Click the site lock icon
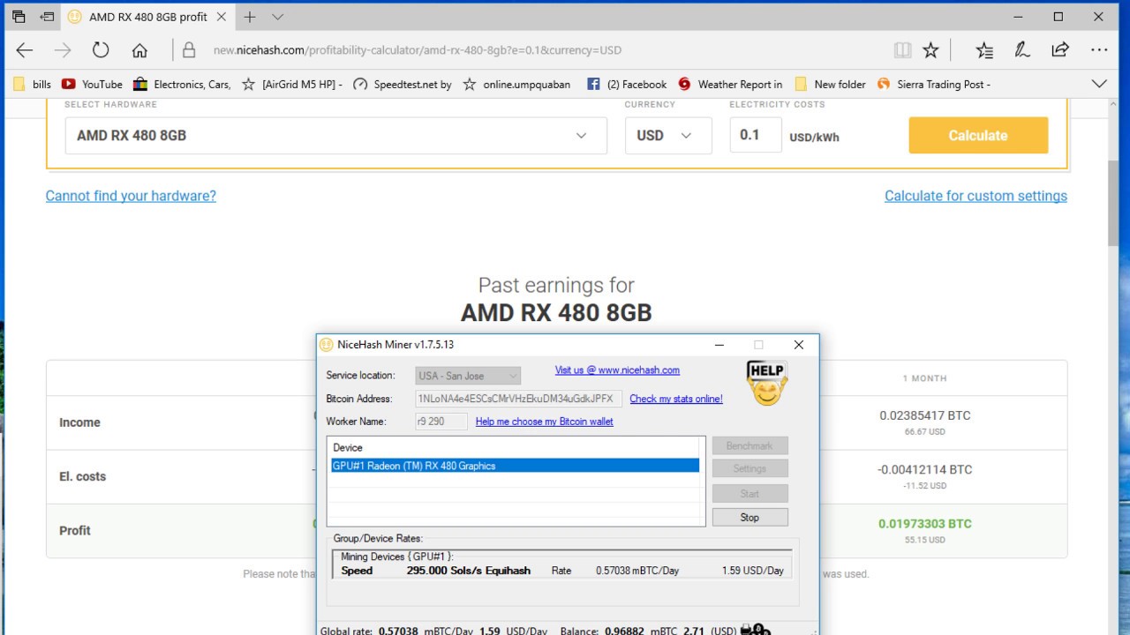 (188, 50)
